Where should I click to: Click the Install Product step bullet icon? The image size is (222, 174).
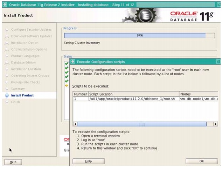tap(7, 96)
